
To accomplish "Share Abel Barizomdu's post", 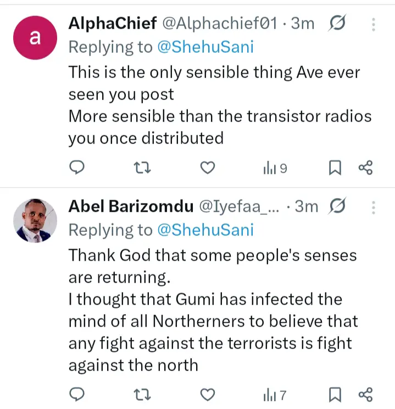I will click(x=365, y=394).
